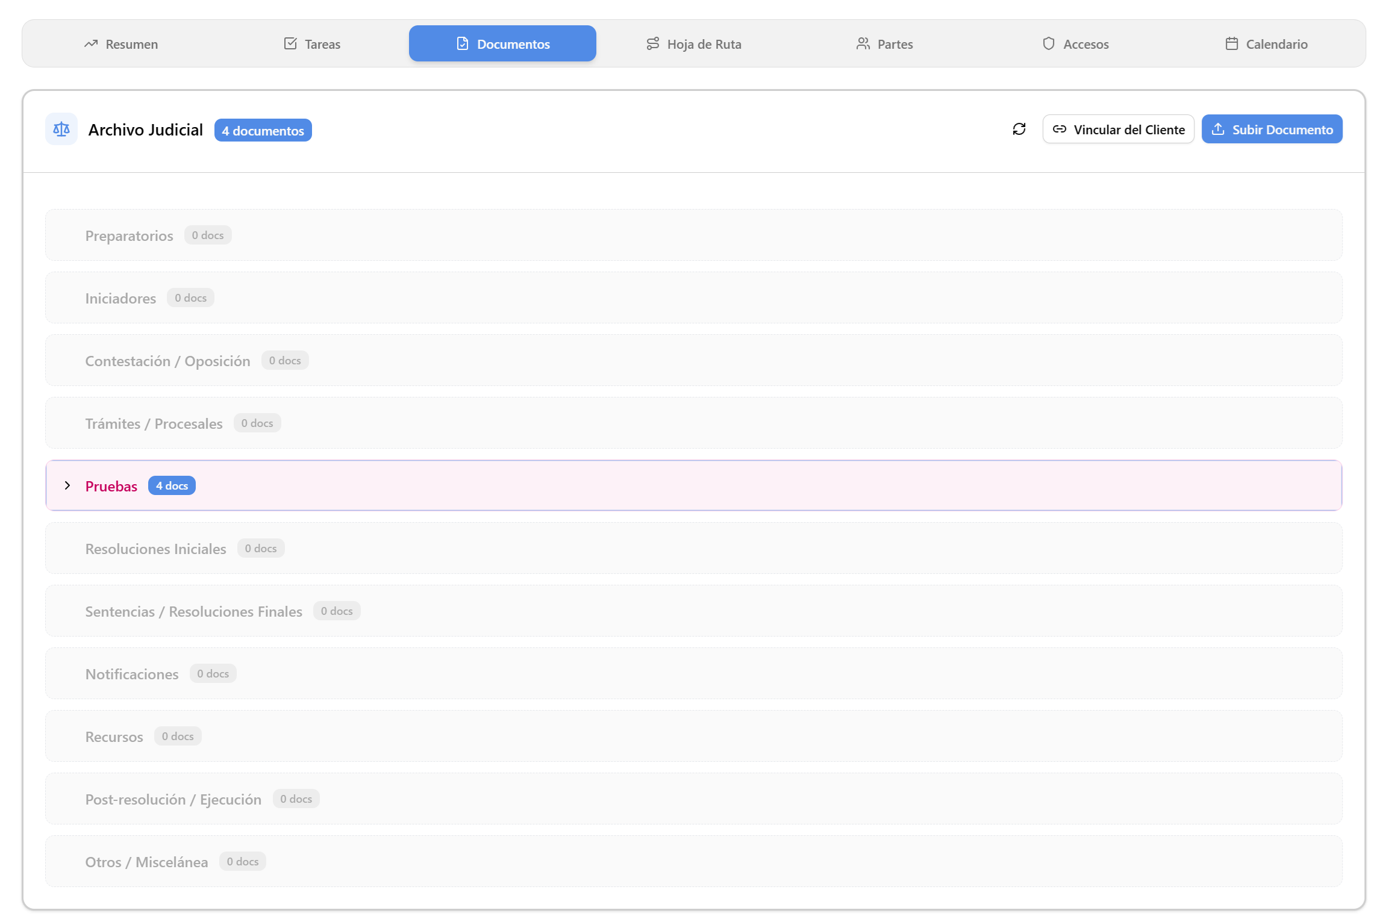Click the 4 documentos badge
This screenshot has width=1377, height=922.
pyautogui.click(x=263, y=129)
